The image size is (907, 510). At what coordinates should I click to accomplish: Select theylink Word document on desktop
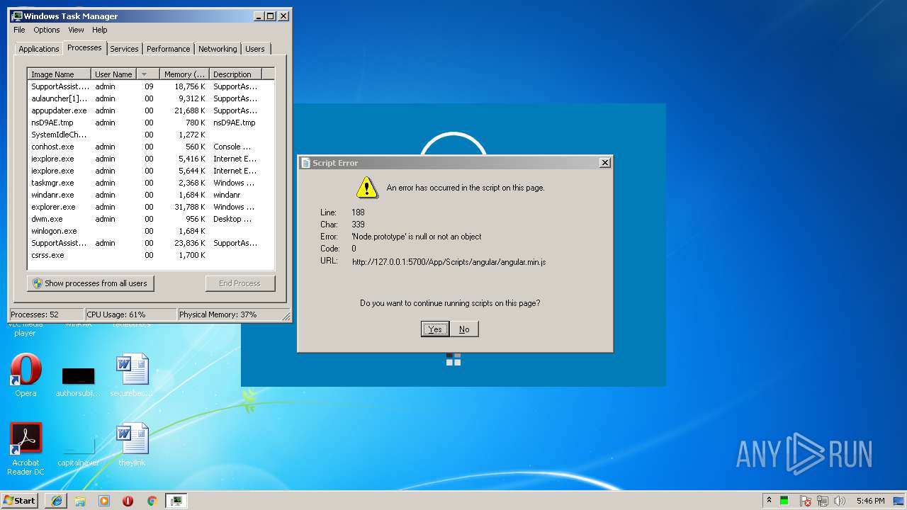pos(132,445)
